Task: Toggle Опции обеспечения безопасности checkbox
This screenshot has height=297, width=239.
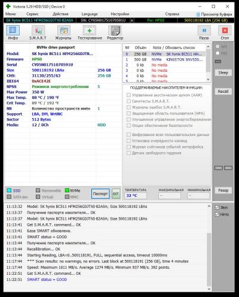Action: pyautogui.click(x=128, y=126)
